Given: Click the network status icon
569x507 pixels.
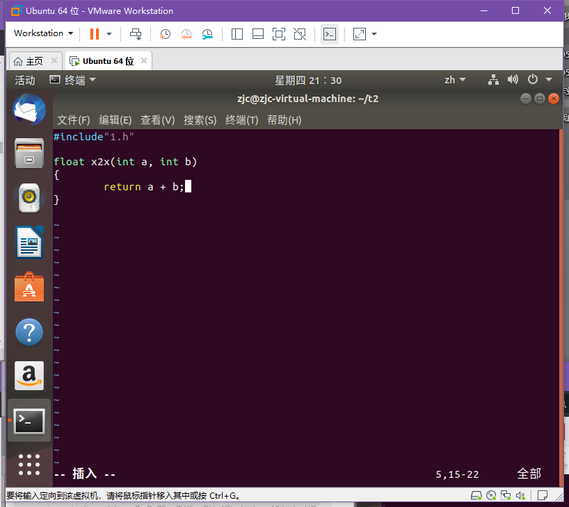Looking at the screenshot, I should 493,80.
